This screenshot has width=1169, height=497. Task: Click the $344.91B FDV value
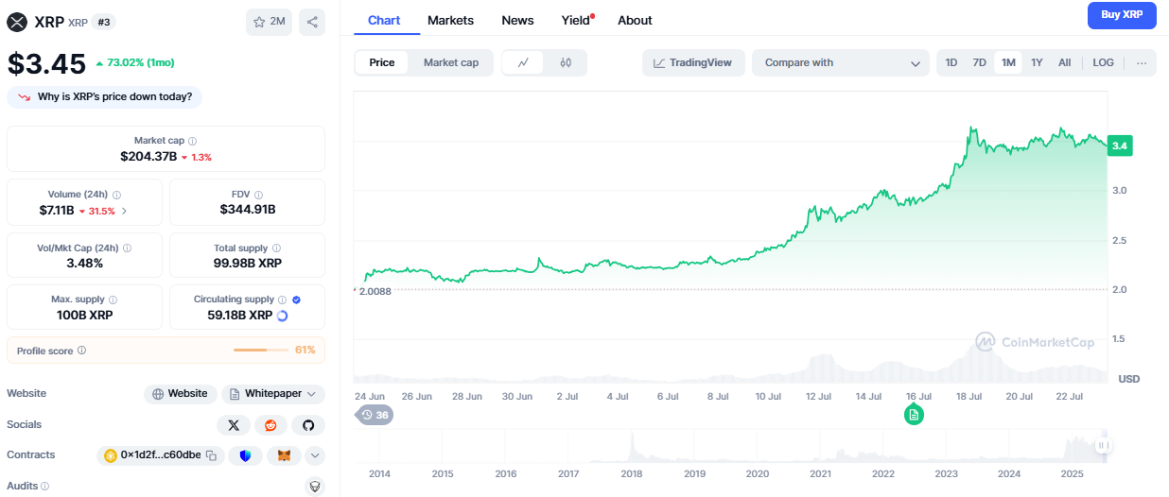pos(248,210)
